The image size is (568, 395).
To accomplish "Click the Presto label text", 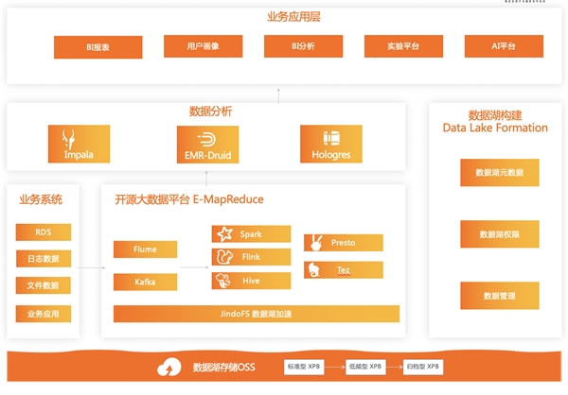I will (343, 243).
